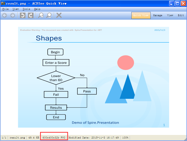Click the displayed slide image
Image resolution: width=187 pixels, height=141 pixels.
point(93,77)
